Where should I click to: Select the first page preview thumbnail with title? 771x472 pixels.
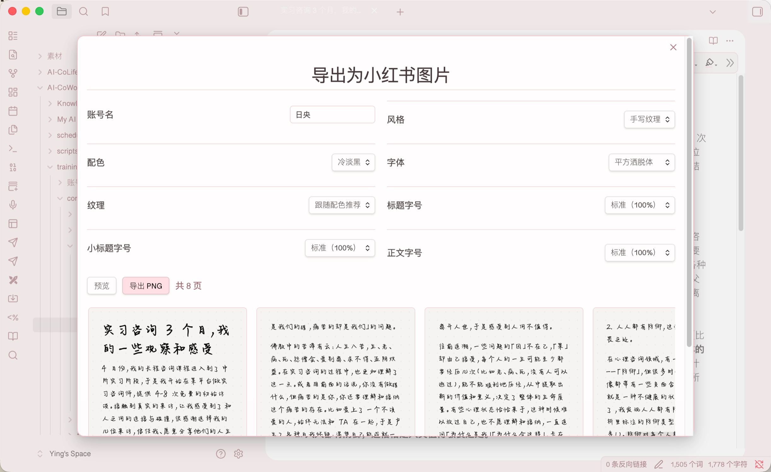(167, 372)
